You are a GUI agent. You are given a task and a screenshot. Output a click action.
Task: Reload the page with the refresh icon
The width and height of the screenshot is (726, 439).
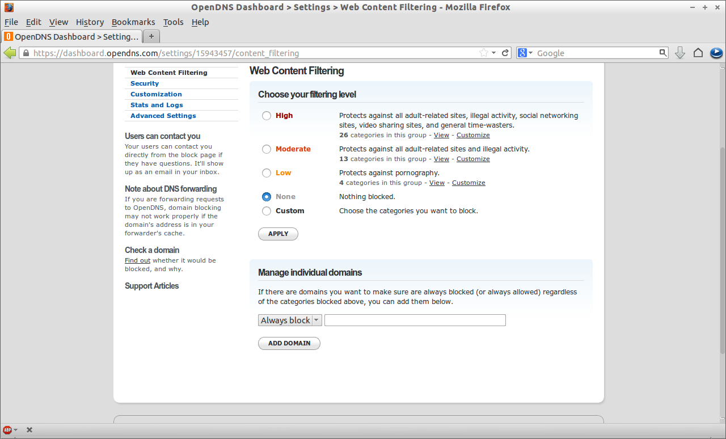[x=505, y=53]
